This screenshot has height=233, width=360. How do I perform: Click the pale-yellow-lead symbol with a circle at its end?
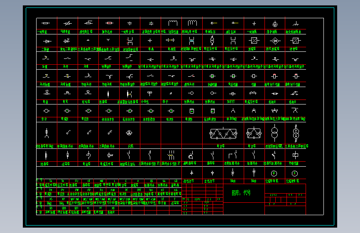(x=214, y=23)
